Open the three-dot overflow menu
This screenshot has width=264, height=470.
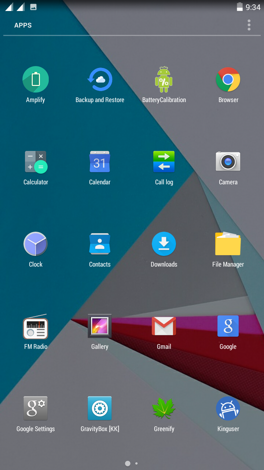(249, 25)
